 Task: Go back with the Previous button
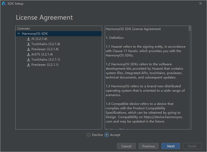[148, 146]
